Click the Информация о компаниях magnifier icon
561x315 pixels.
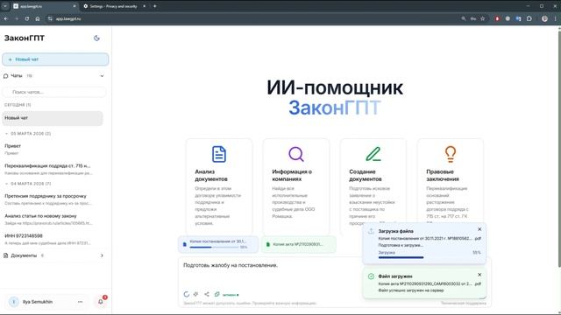[296, 154]
